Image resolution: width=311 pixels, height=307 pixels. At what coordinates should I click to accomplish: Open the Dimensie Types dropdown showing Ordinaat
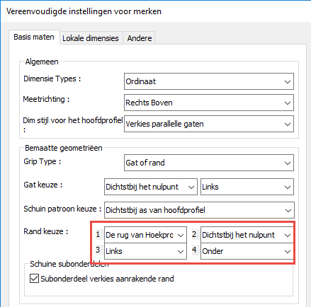pos(209,81)
